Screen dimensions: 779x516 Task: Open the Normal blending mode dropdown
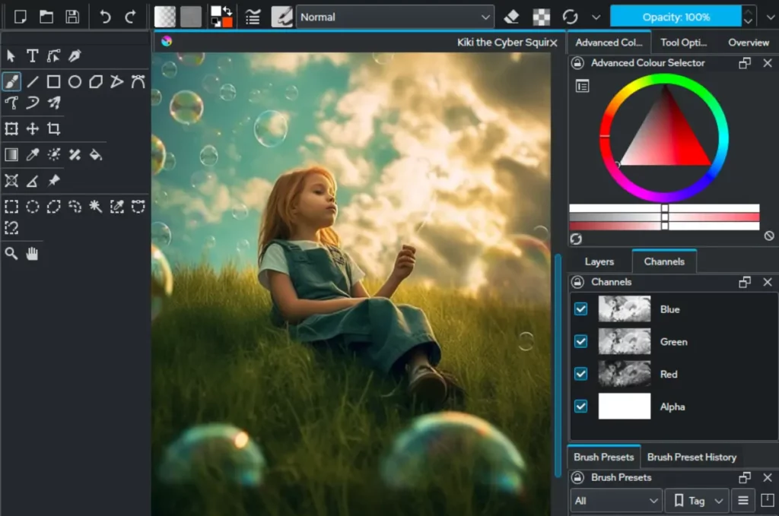click(x=396, y=16)
